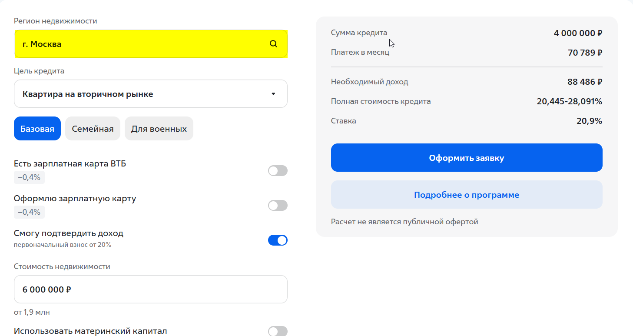Enable 'Использовать материнский капитал' switch
The image size is (633, 336).
coord(278,331)
